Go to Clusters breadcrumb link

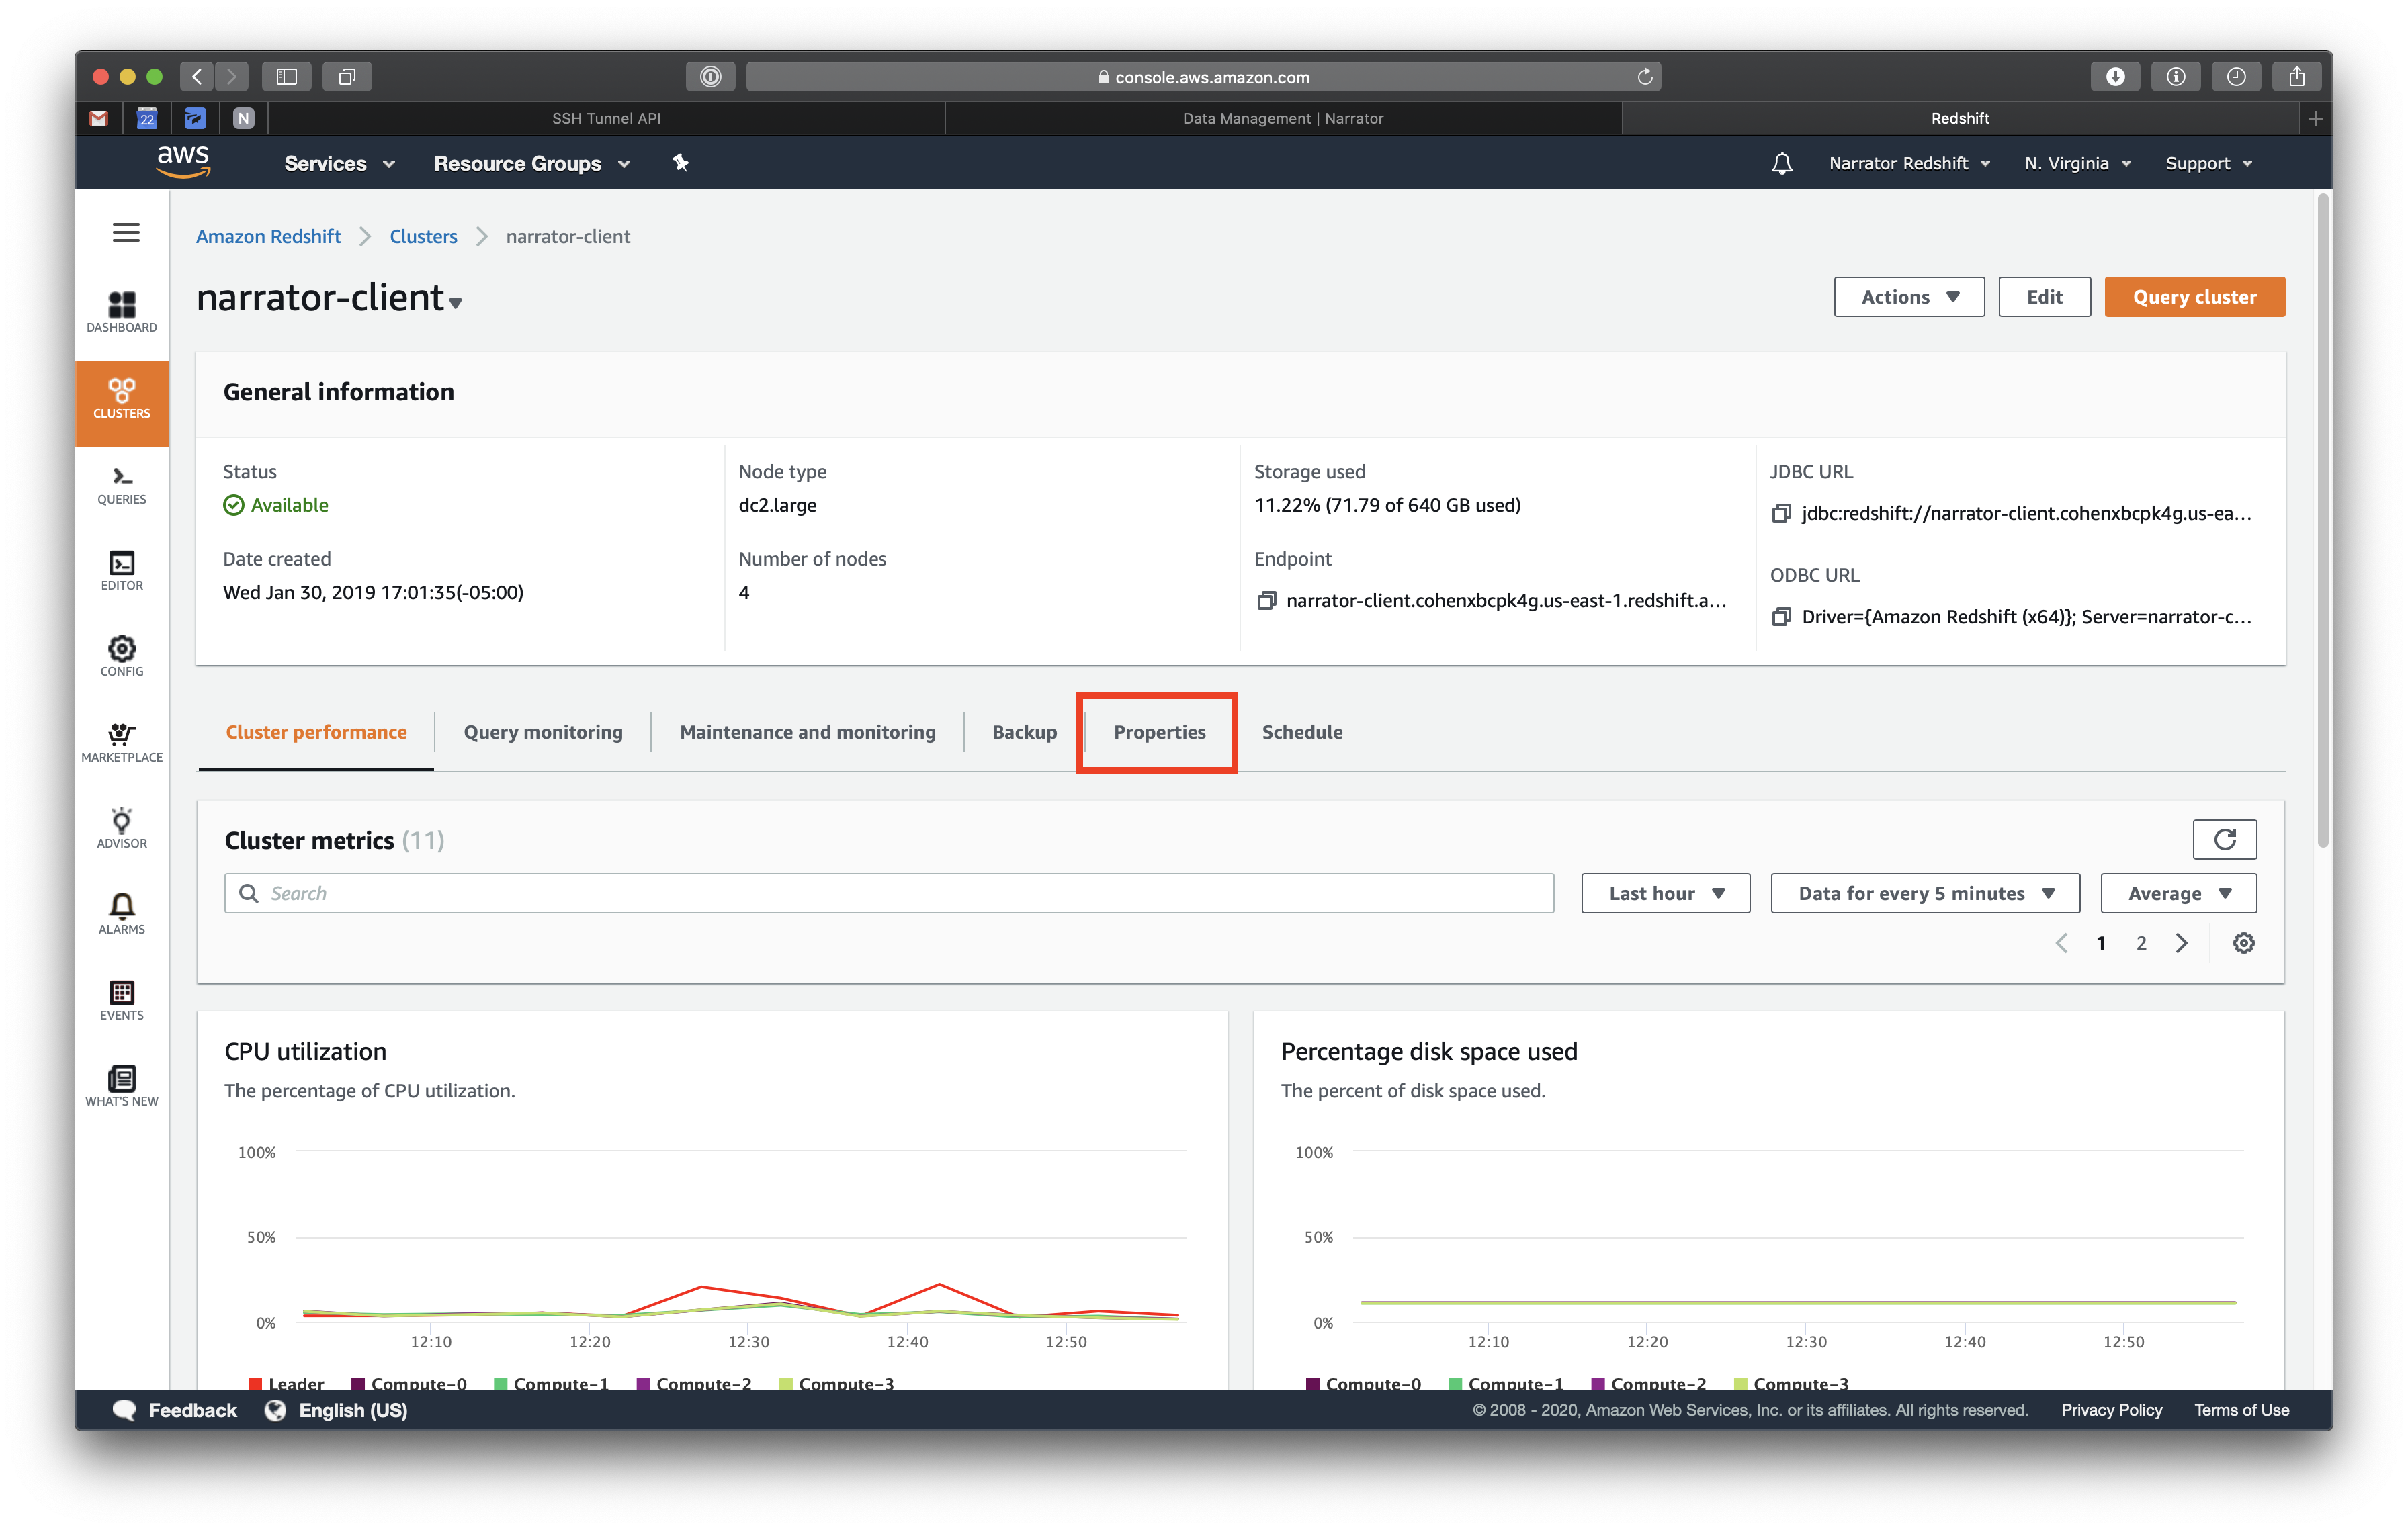tap(423, 237)
